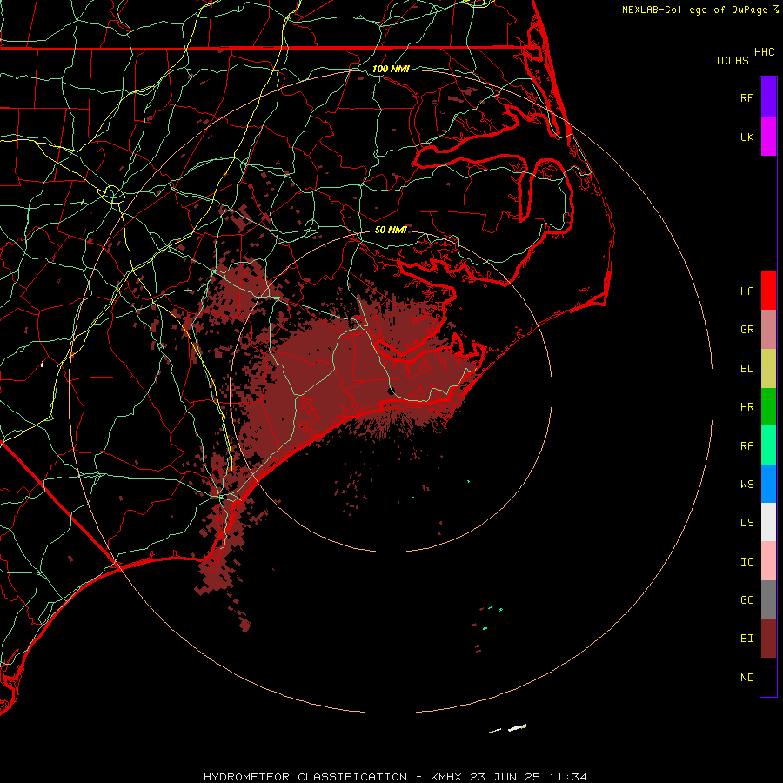Click the BD legend label
783x783 pixels.
coord(746,369)
